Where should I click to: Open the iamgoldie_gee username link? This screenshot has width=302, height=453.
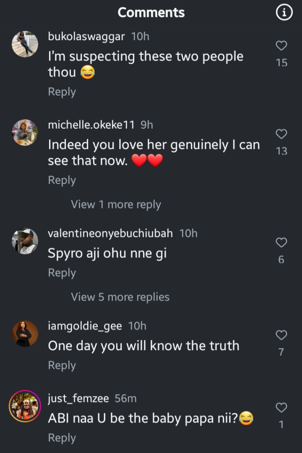86,326
